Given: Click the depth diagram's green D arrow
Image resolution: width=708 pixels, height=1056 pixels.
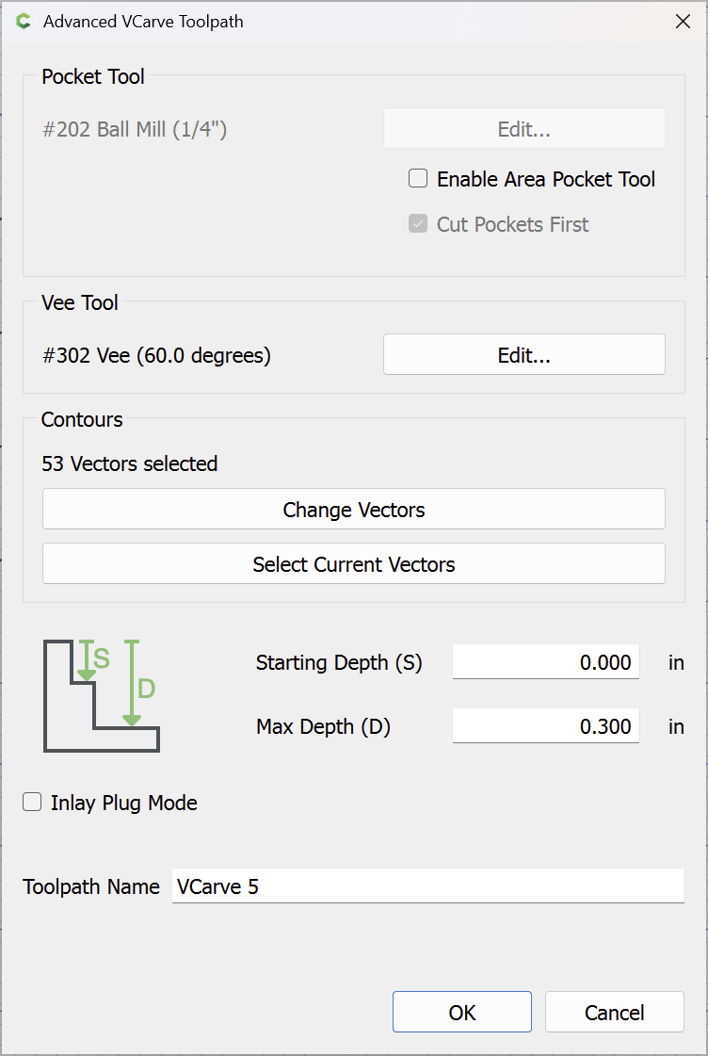Looking at the screenshot, I should pos(132,683).
